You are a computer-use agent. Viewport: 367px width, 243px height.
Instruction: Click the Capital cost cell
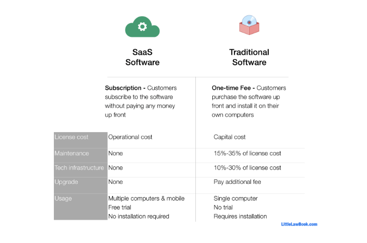tap(229, 137)
